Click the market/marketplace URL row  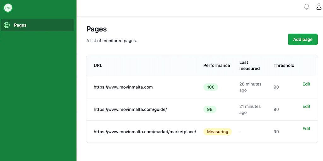tap(145, 132)
